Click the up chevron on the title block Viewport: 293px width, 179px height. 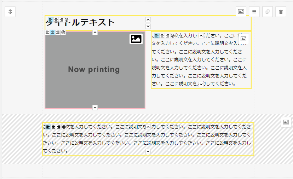148,20
